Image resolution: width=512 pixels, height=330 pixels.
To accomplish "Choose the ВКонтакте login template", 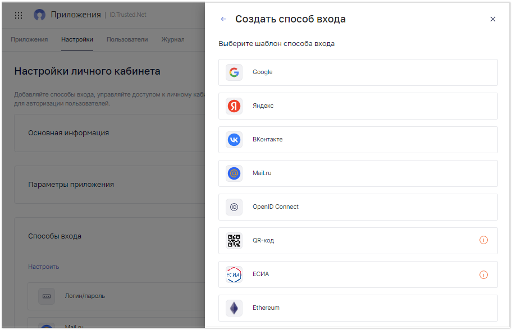I will 358,140.
